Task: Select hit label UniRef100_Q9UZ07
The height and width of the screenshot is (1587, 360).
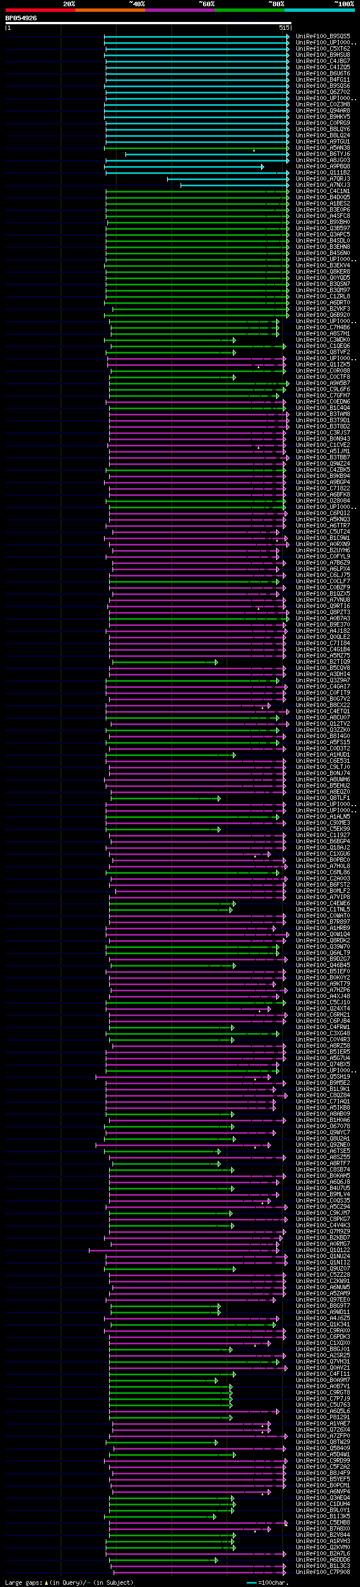Action: pyautogui.click(x=323, y=1269)
